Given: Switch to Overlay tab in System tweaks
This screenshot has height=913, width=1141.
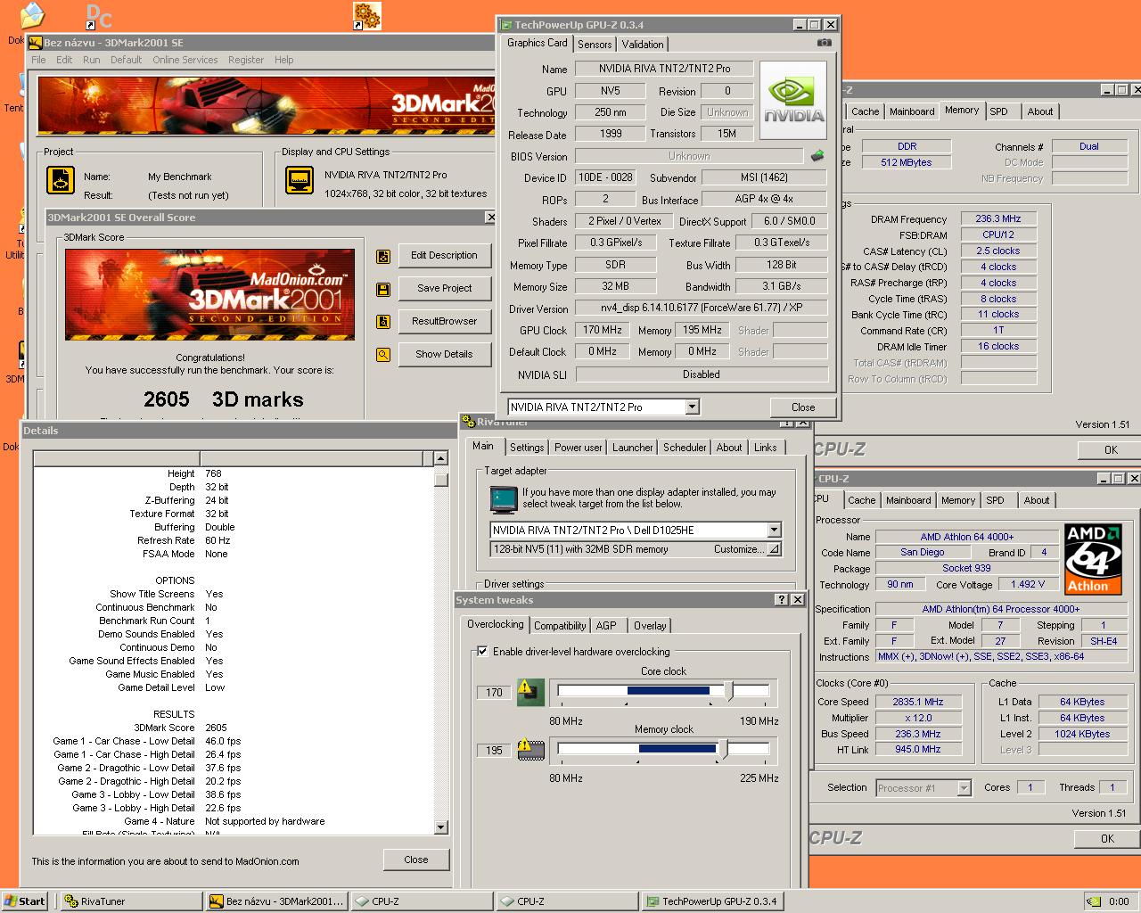Looking at the screenshot, I should pos(650,626).
